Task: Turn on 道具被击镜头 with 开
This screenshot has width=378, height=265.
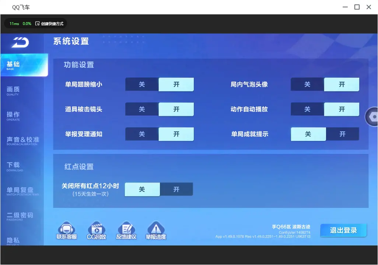Action: point(176,109)
